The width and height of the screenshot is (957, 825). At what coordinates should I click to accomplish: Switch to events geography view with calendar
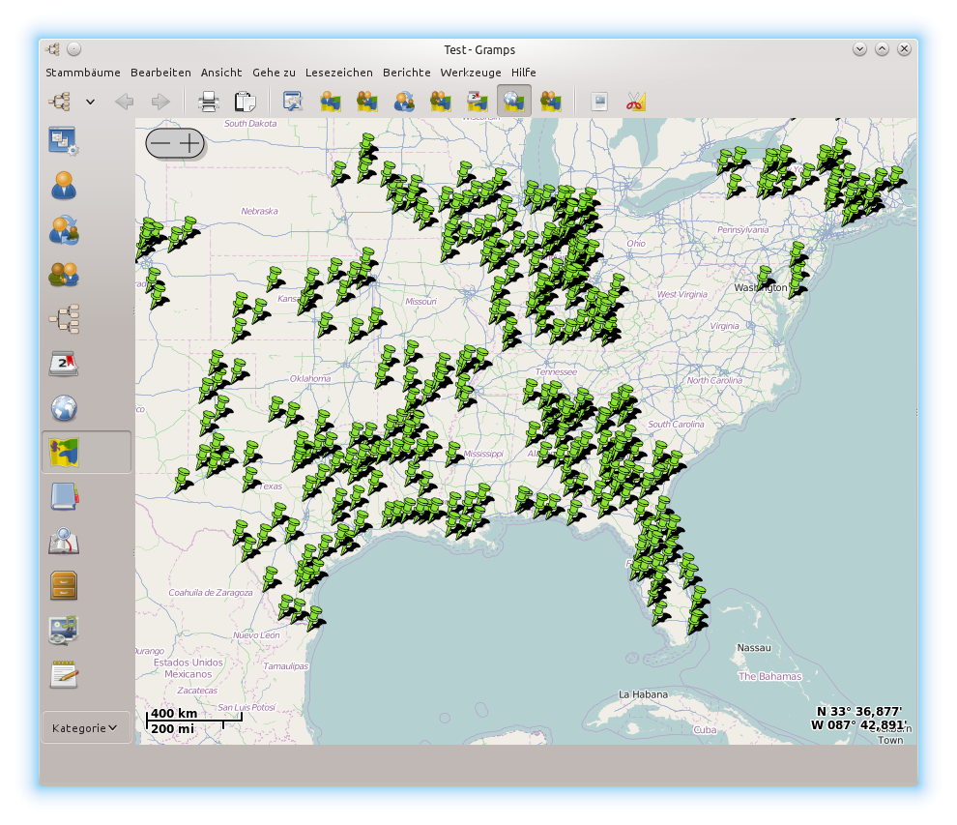(x=478, y=102)
